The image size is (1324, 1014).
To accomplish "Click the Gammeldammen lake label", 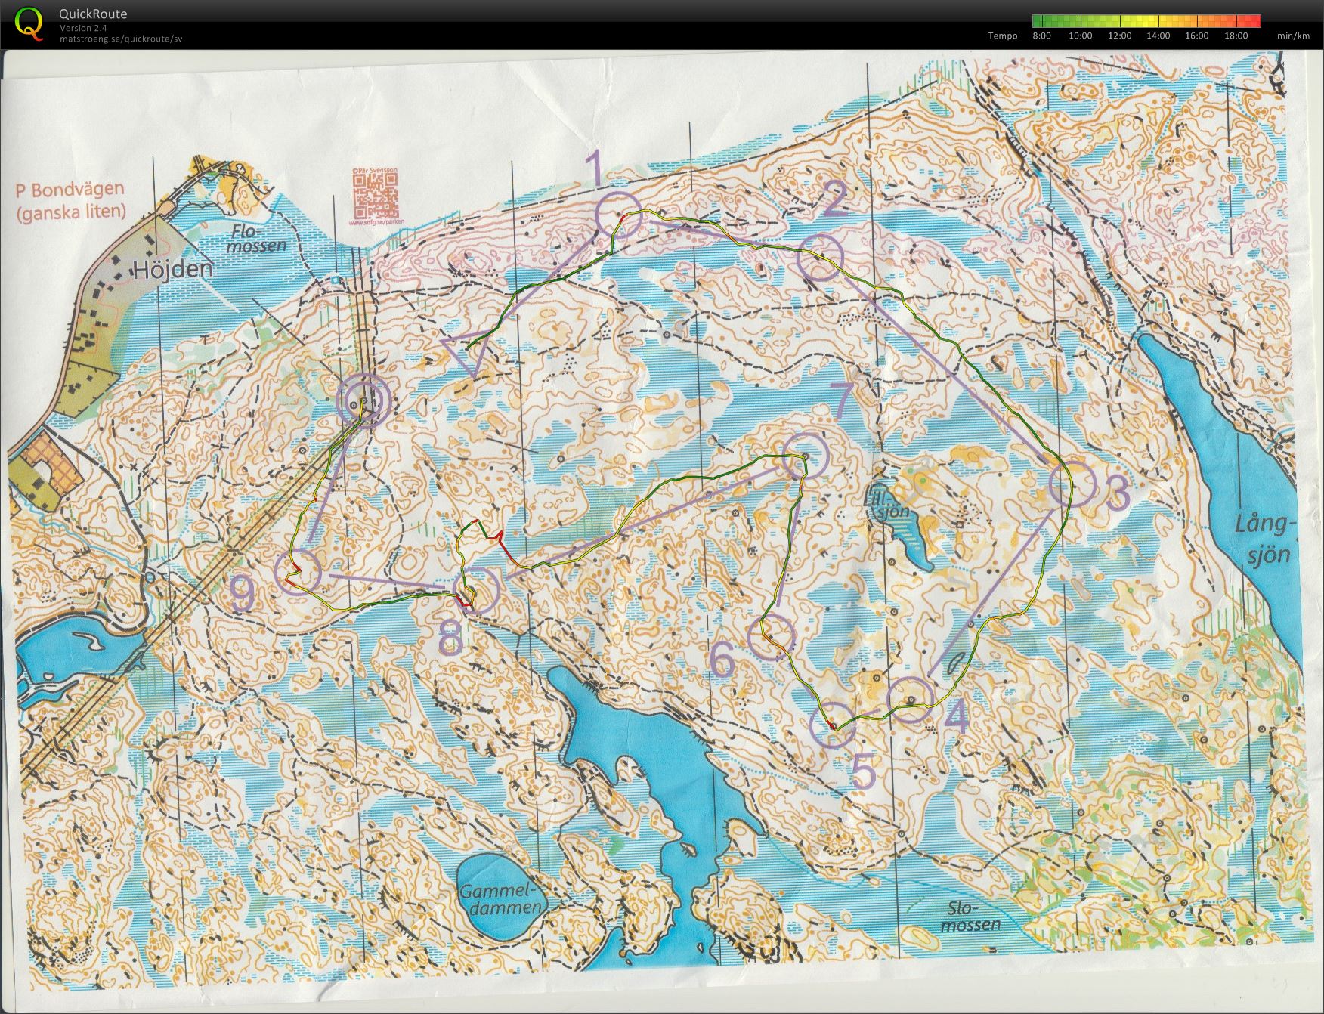I will (503, 899).
